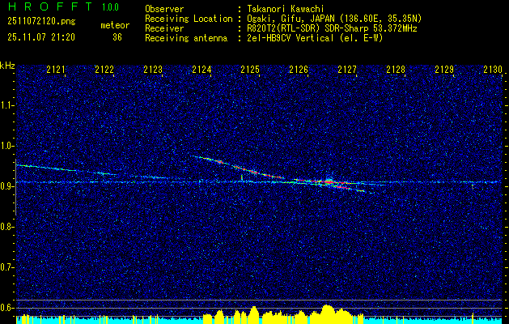Select the 2el-HB9CV Vertical antenna text
This screenshot has width=509, height=324.
(x=316, y=38)
